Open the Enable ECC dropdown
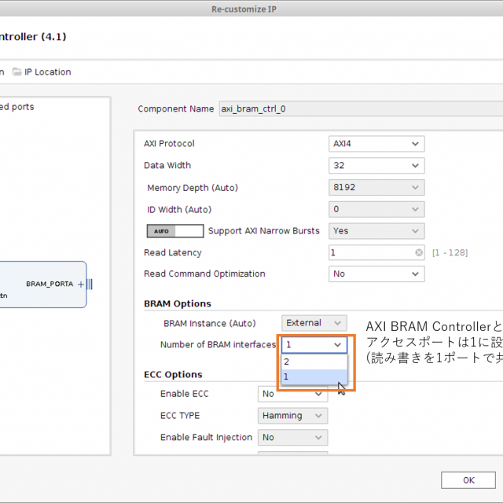The width and height of the screenshot is (503, 503). (x=292, y=394)
